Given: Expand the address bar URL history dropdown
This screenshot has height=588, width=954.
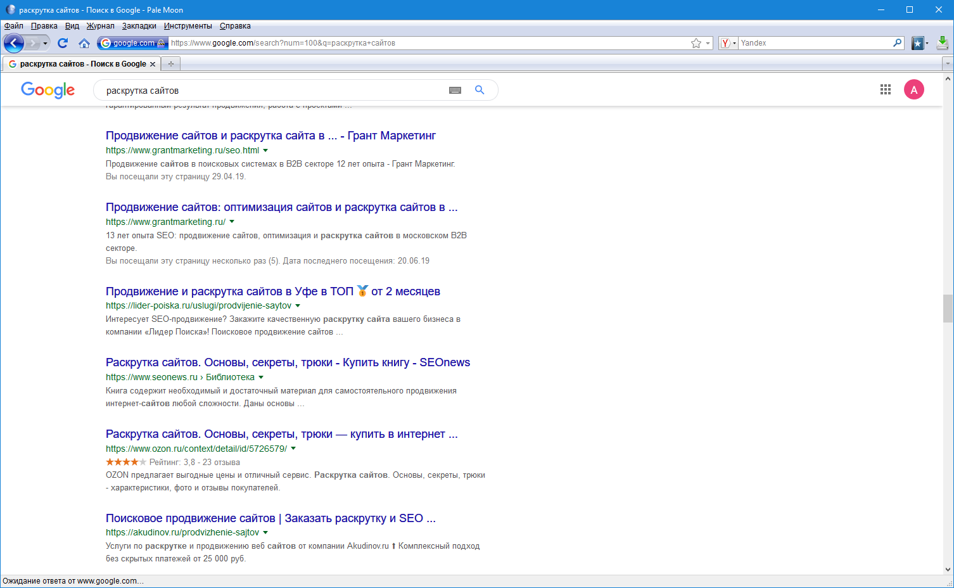Looking at the screenshot, I should [x=708, y=43].
